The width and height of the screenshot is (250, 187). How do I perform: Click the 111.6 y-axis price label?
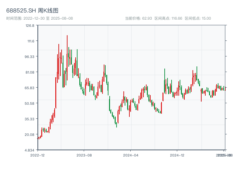coord(30,41)
